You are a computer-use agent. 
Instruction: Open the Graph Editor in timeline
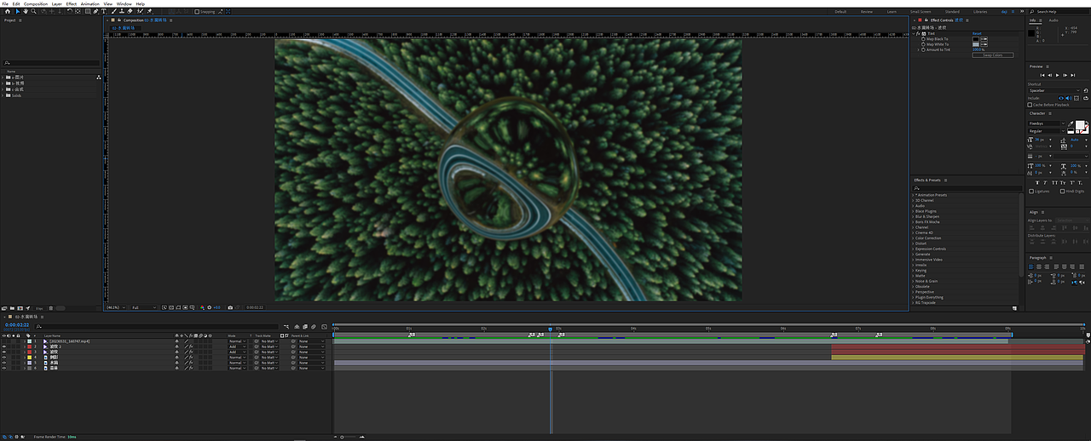(x=324, y=327)
